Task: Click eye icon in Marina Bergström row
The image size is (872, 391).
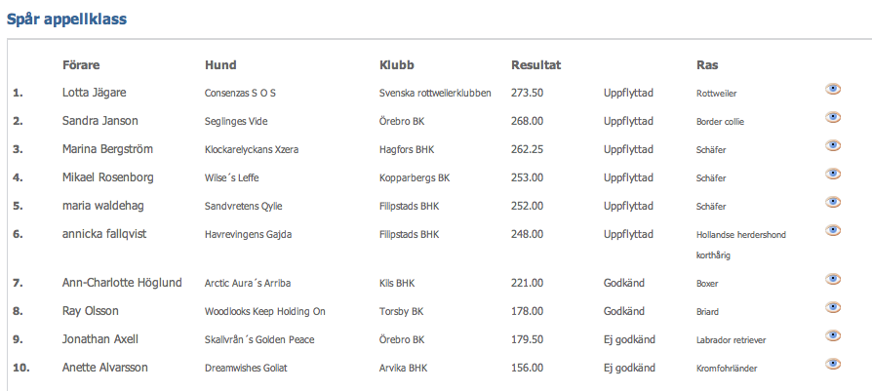Action: tap(833, 145)
